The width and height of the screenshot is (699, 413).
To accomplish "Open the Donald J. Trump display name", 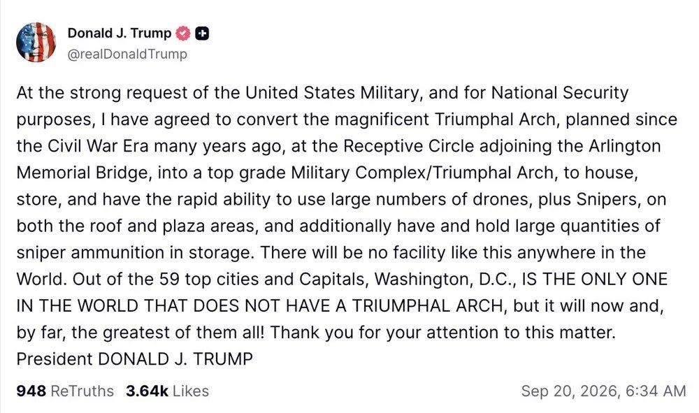I will coord(119,33).
